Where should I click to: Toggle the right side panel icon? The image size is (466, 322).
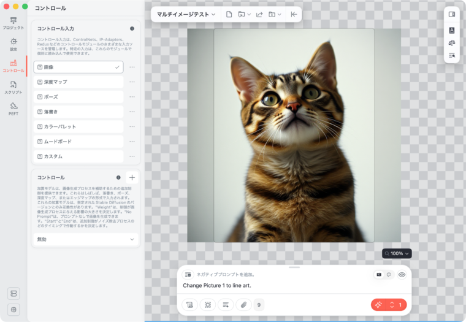[452, 14]
